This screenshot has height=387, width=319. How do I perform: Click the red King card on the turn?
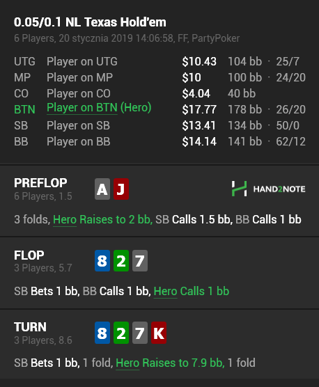(x=159, y=333)
